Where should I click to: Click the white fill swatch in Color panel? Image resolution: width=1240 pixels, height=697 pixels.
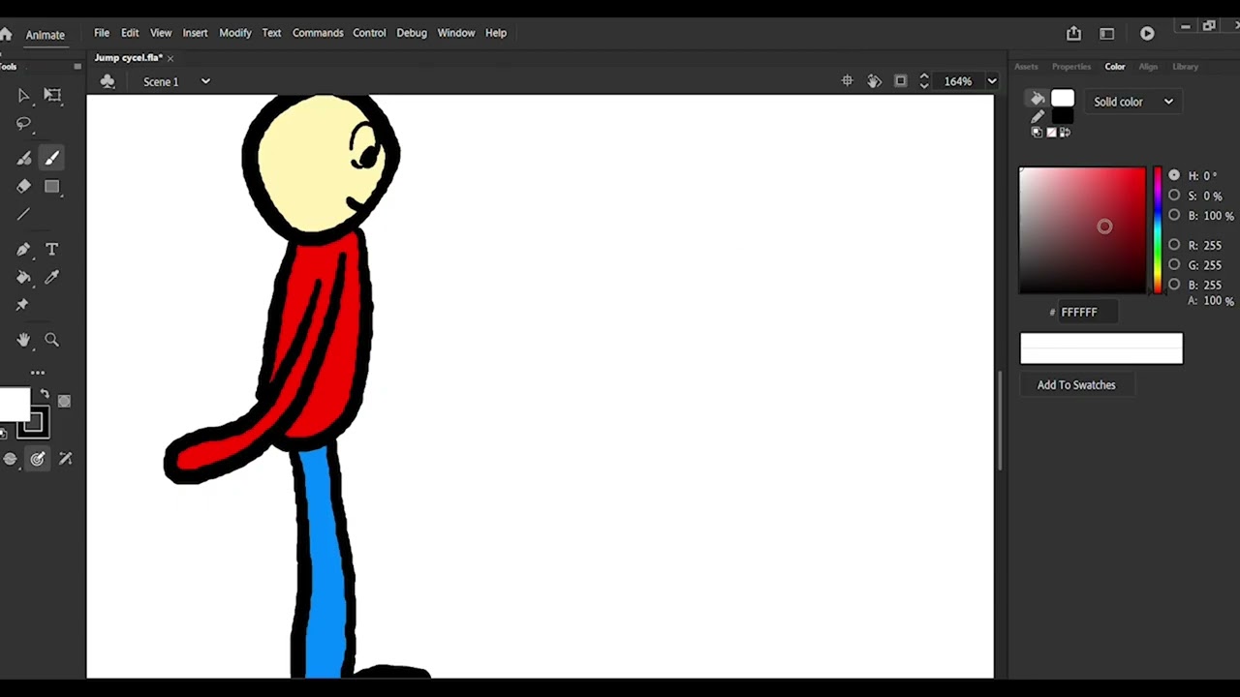(x=1063, y=99)
